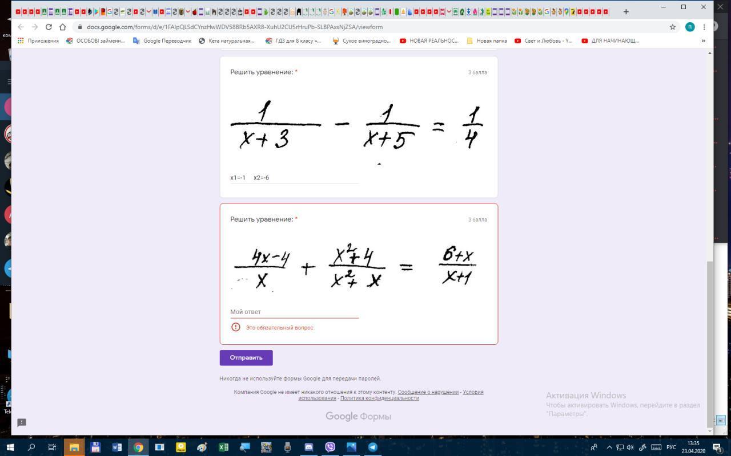This screenshot has width=731, height=456.
Task: Open the People icon in the taskbar
Action: click(594, 447)
